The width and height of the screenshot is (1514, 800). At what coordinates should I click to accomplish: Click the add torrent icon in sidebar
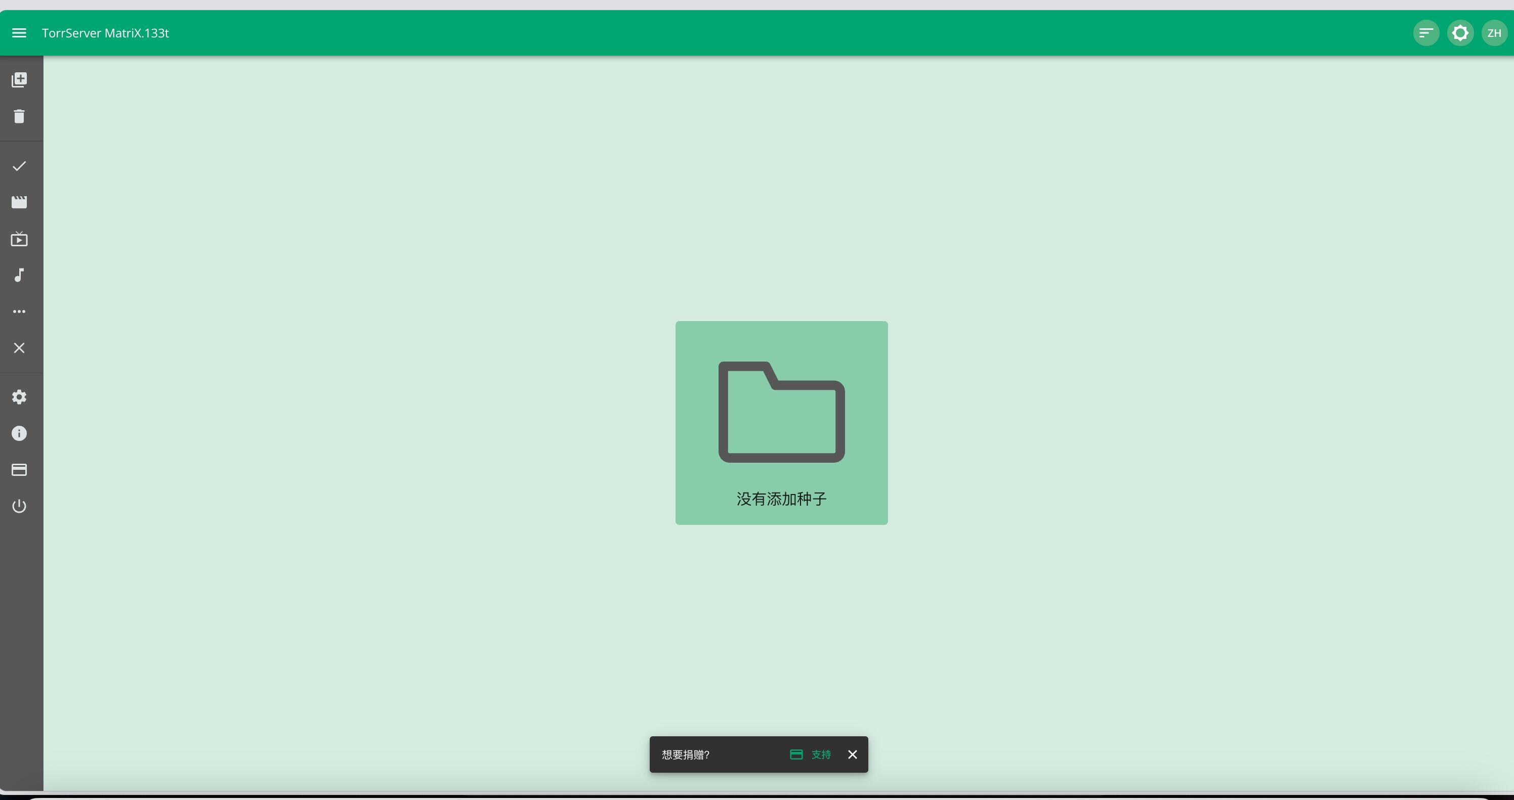coord(19,79)
